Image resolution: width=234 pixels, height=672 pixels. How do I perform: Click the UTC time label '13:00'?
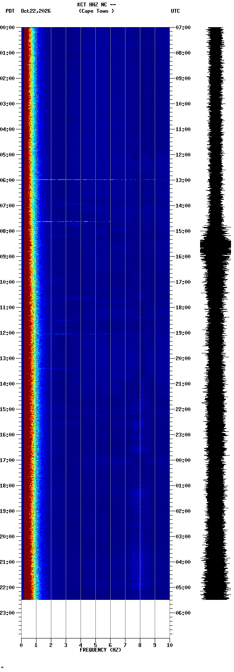183,180
